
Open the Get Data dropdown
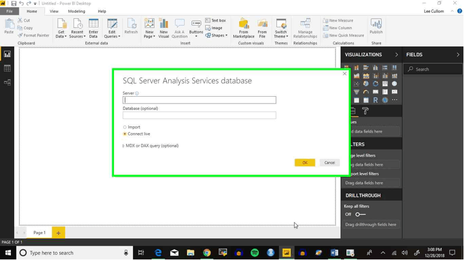tap(61, 28)
